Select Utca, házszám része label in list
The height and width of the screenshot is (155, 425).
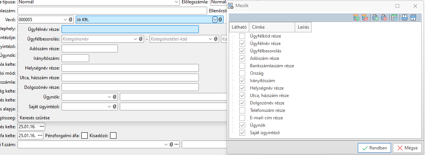[269, 96]
